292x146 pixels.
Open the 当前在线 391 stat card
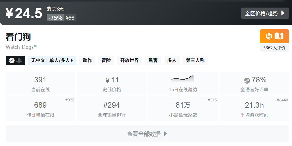pyautogui.click(x=40, y=84)
